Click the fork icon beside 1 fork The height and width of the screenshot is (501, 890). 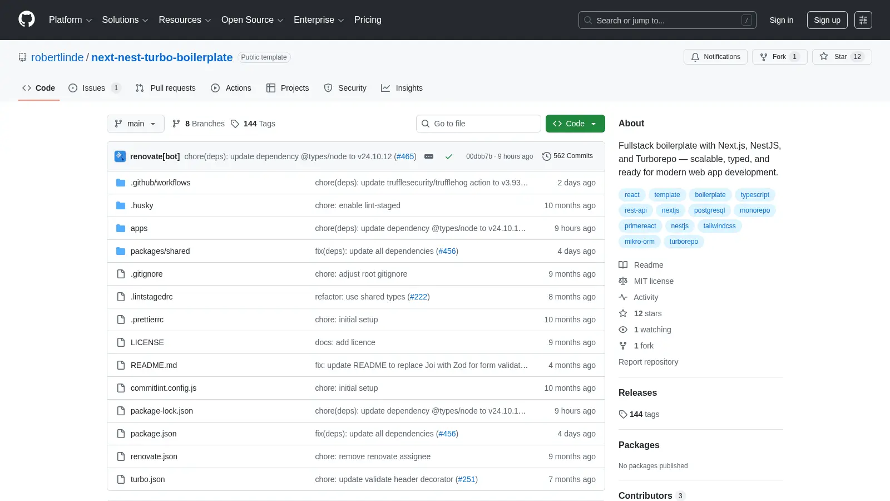click(x=623, y=346)
